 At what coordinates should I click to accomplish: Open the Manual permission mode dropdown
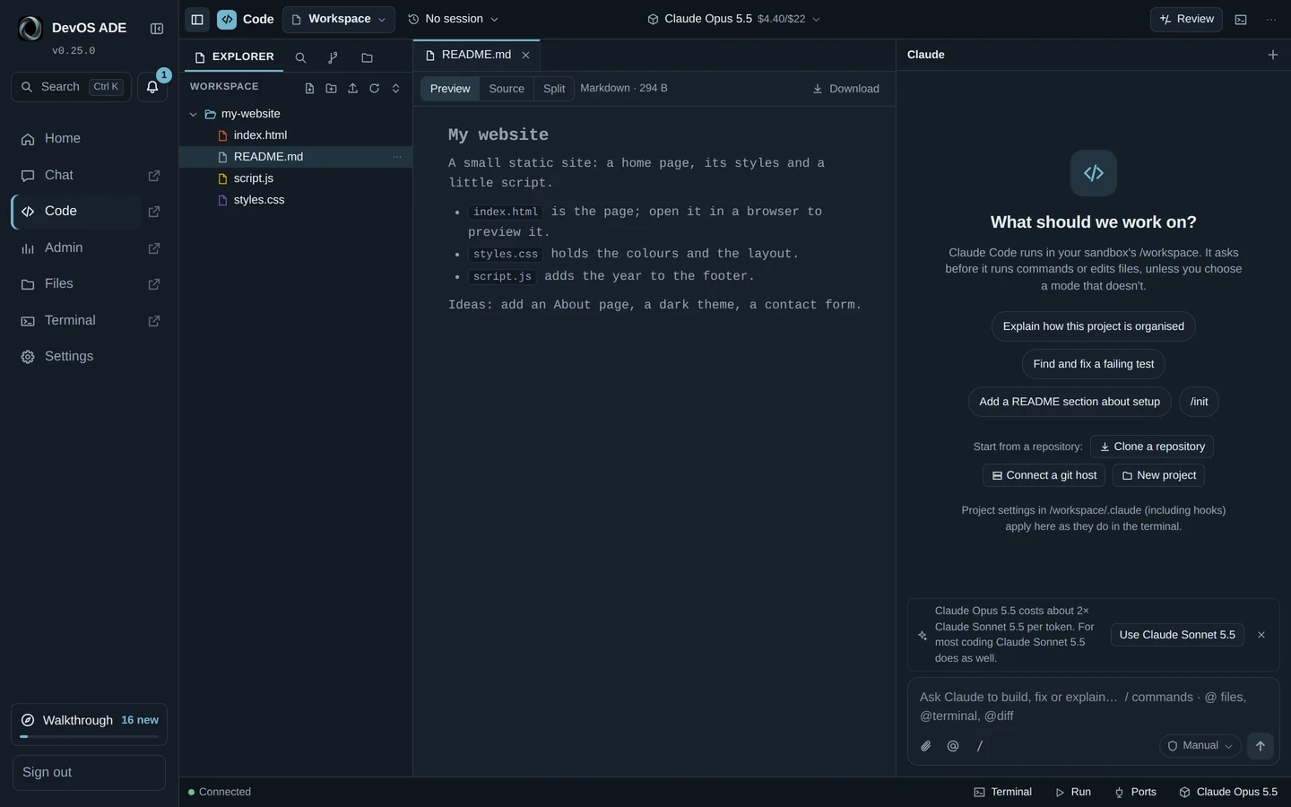1200,746
